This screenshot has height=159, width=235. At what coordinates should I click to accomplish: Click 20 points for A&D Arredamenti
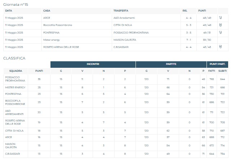point(39,112)
